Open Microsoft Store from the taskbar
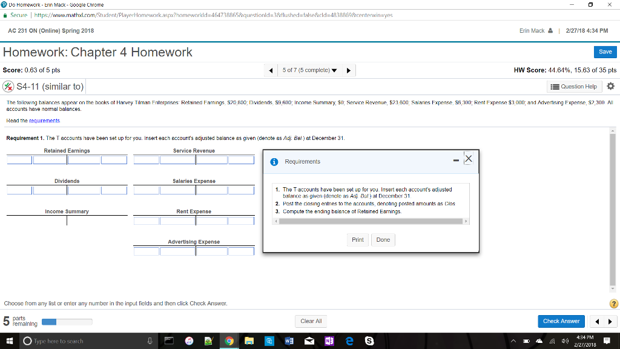The image size is (620, 349). (269, 341)
